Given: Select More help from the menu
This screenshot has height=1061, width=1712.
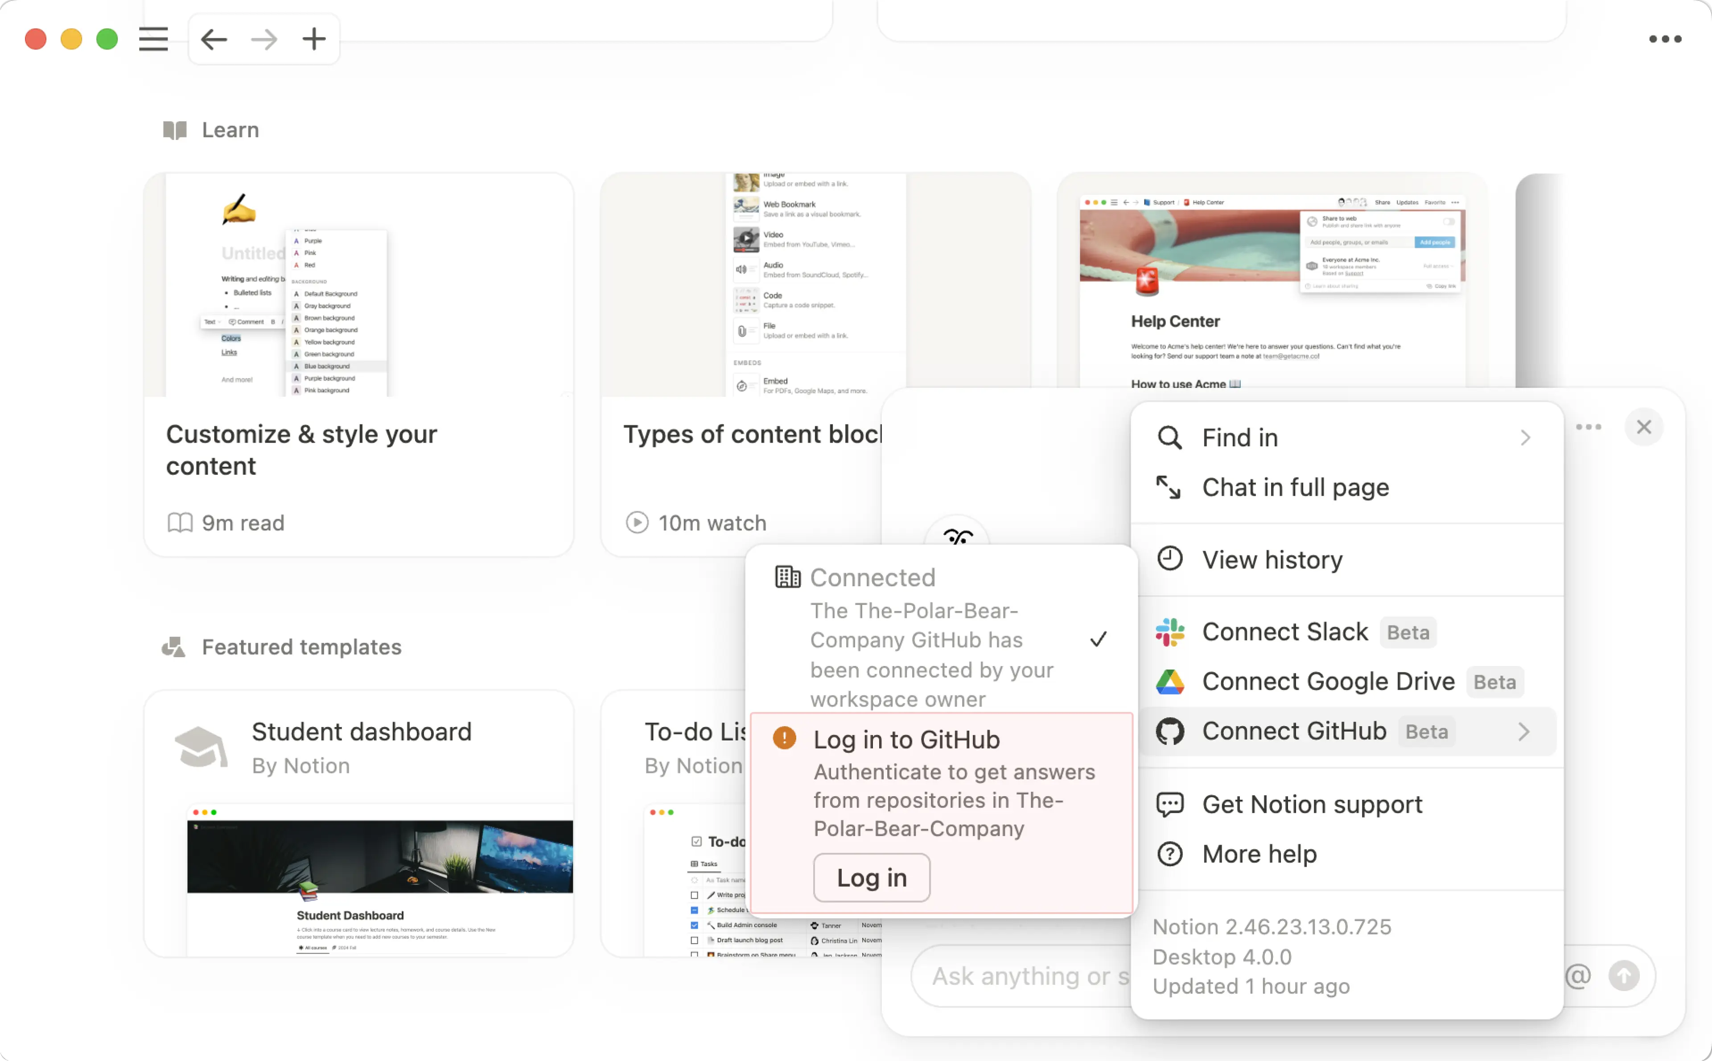Looking at the screenshot, I should [x=1259, y=854].
